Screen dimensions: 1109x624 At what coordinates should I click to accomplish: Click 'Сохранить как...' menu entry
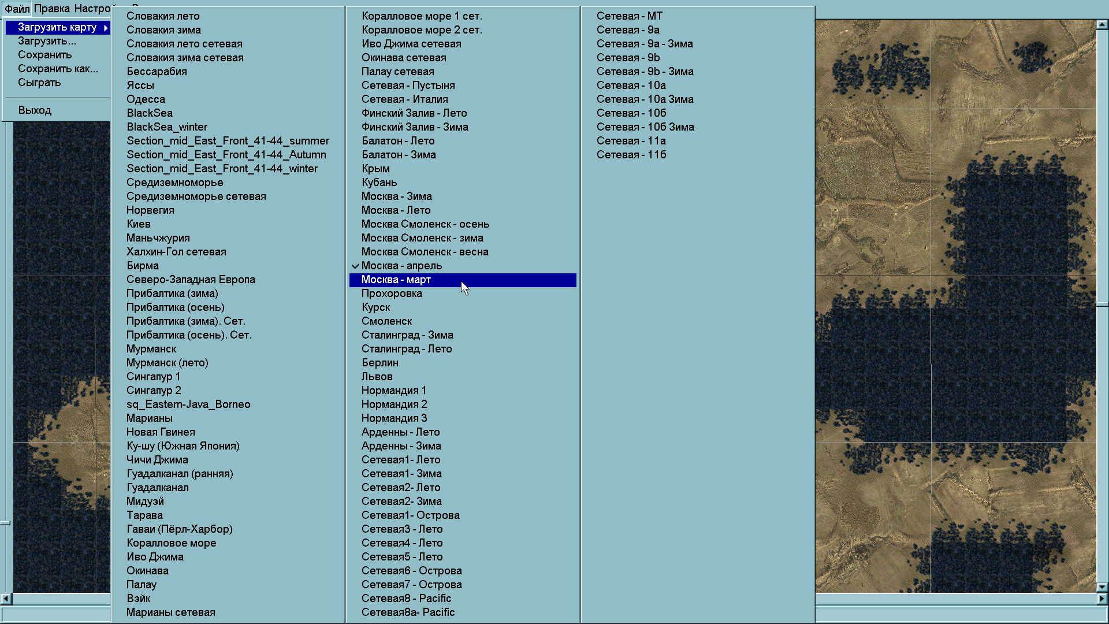tap(58, 69)
